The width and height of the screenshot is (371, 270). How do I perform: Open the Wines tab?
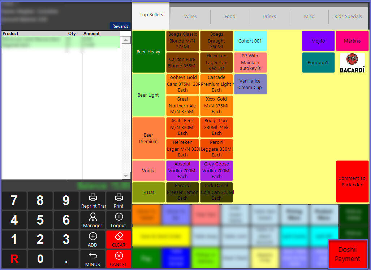tap(190, 17)
